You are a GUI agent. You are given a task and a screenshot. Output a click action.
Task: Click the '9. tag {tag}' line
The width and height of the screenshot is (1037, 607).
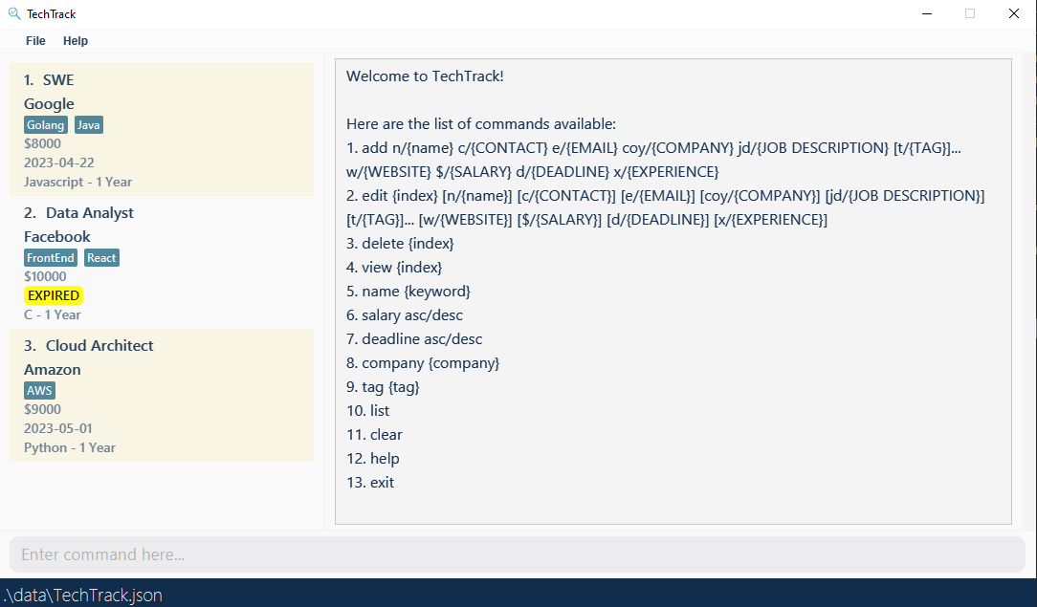point(383,386)
